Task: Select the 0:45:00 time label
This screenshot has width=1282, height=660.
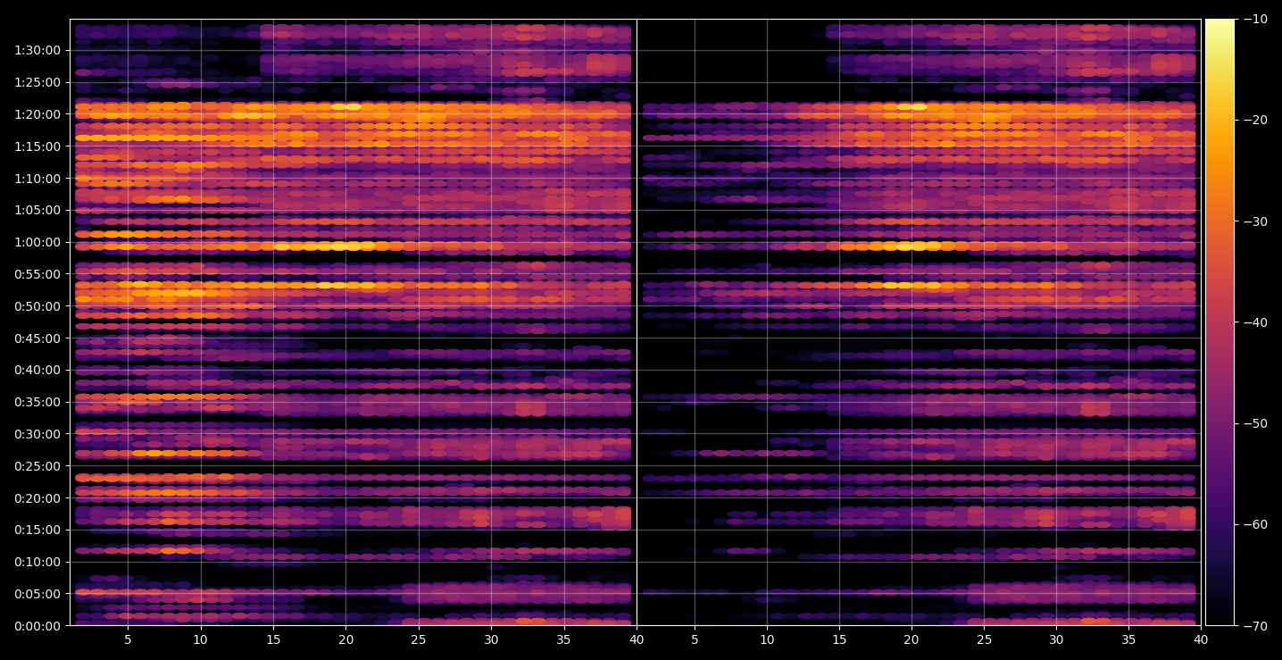Action: pyautogui.click(x=37, y=338)
